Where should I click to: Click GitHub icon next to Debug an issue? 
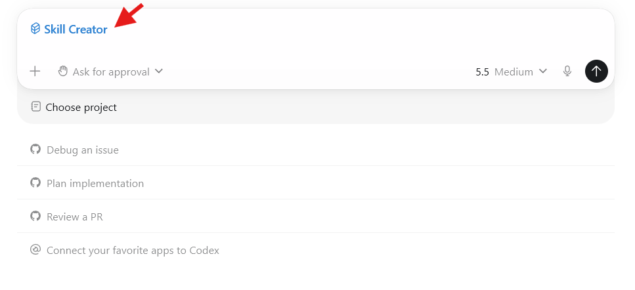pos(35,149)
